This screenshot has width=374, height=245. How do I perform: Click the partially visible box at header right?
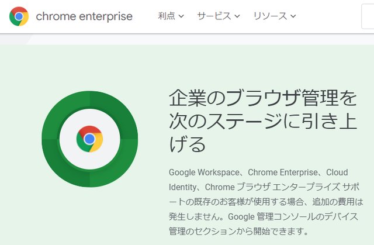(x=368, y=16)
